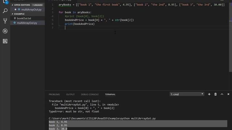Open the Source Control view
The height and width of the screenshot is (130, 232).
[5, 21]
